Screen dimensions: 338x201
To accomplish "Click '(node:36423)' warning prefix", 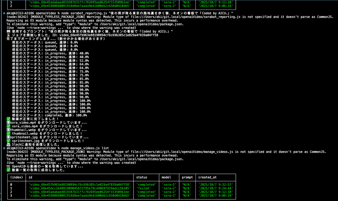I will pos(17,152).
